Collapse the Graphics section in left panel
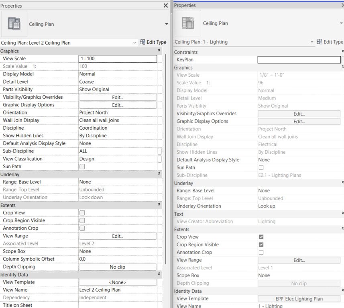Screen dimensions: 344x308 [159, 51]
